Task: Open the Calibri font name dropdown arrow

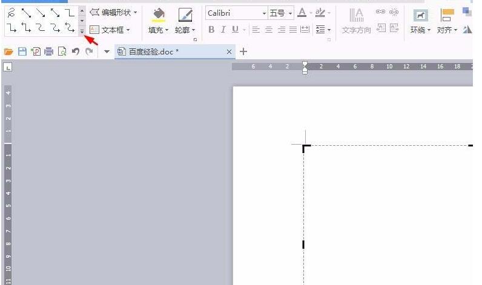Action: point(264,13)
